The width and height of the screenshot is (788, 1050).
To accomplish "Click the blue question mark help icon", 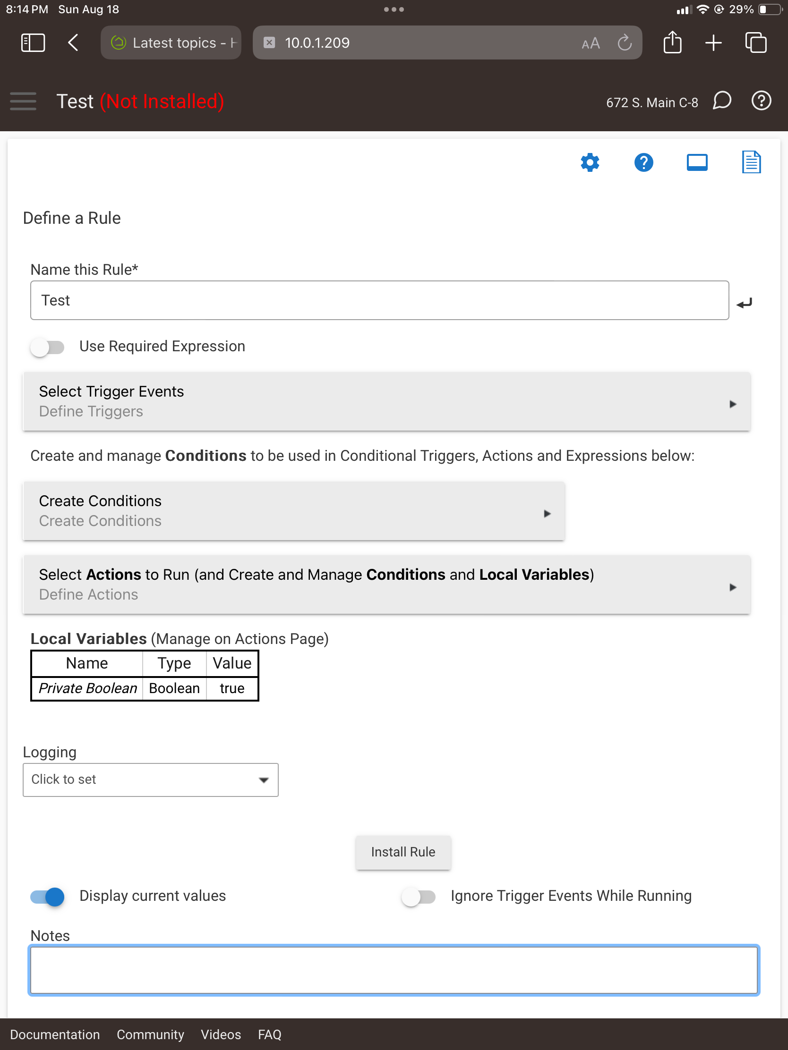I will coord(643,163).
